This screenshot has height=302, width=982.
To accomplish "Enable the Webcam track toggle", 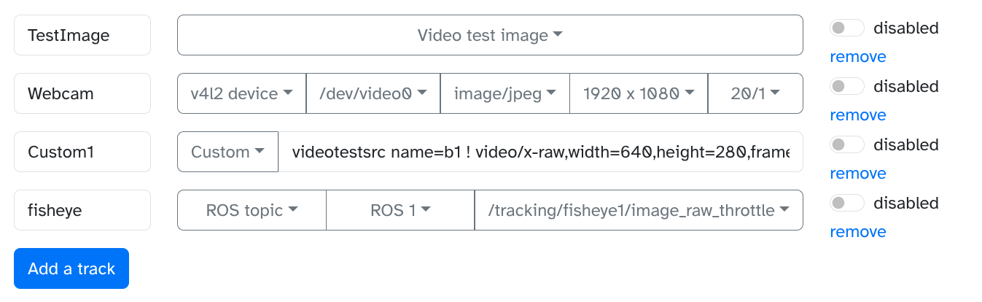I will tap(846, 87).
